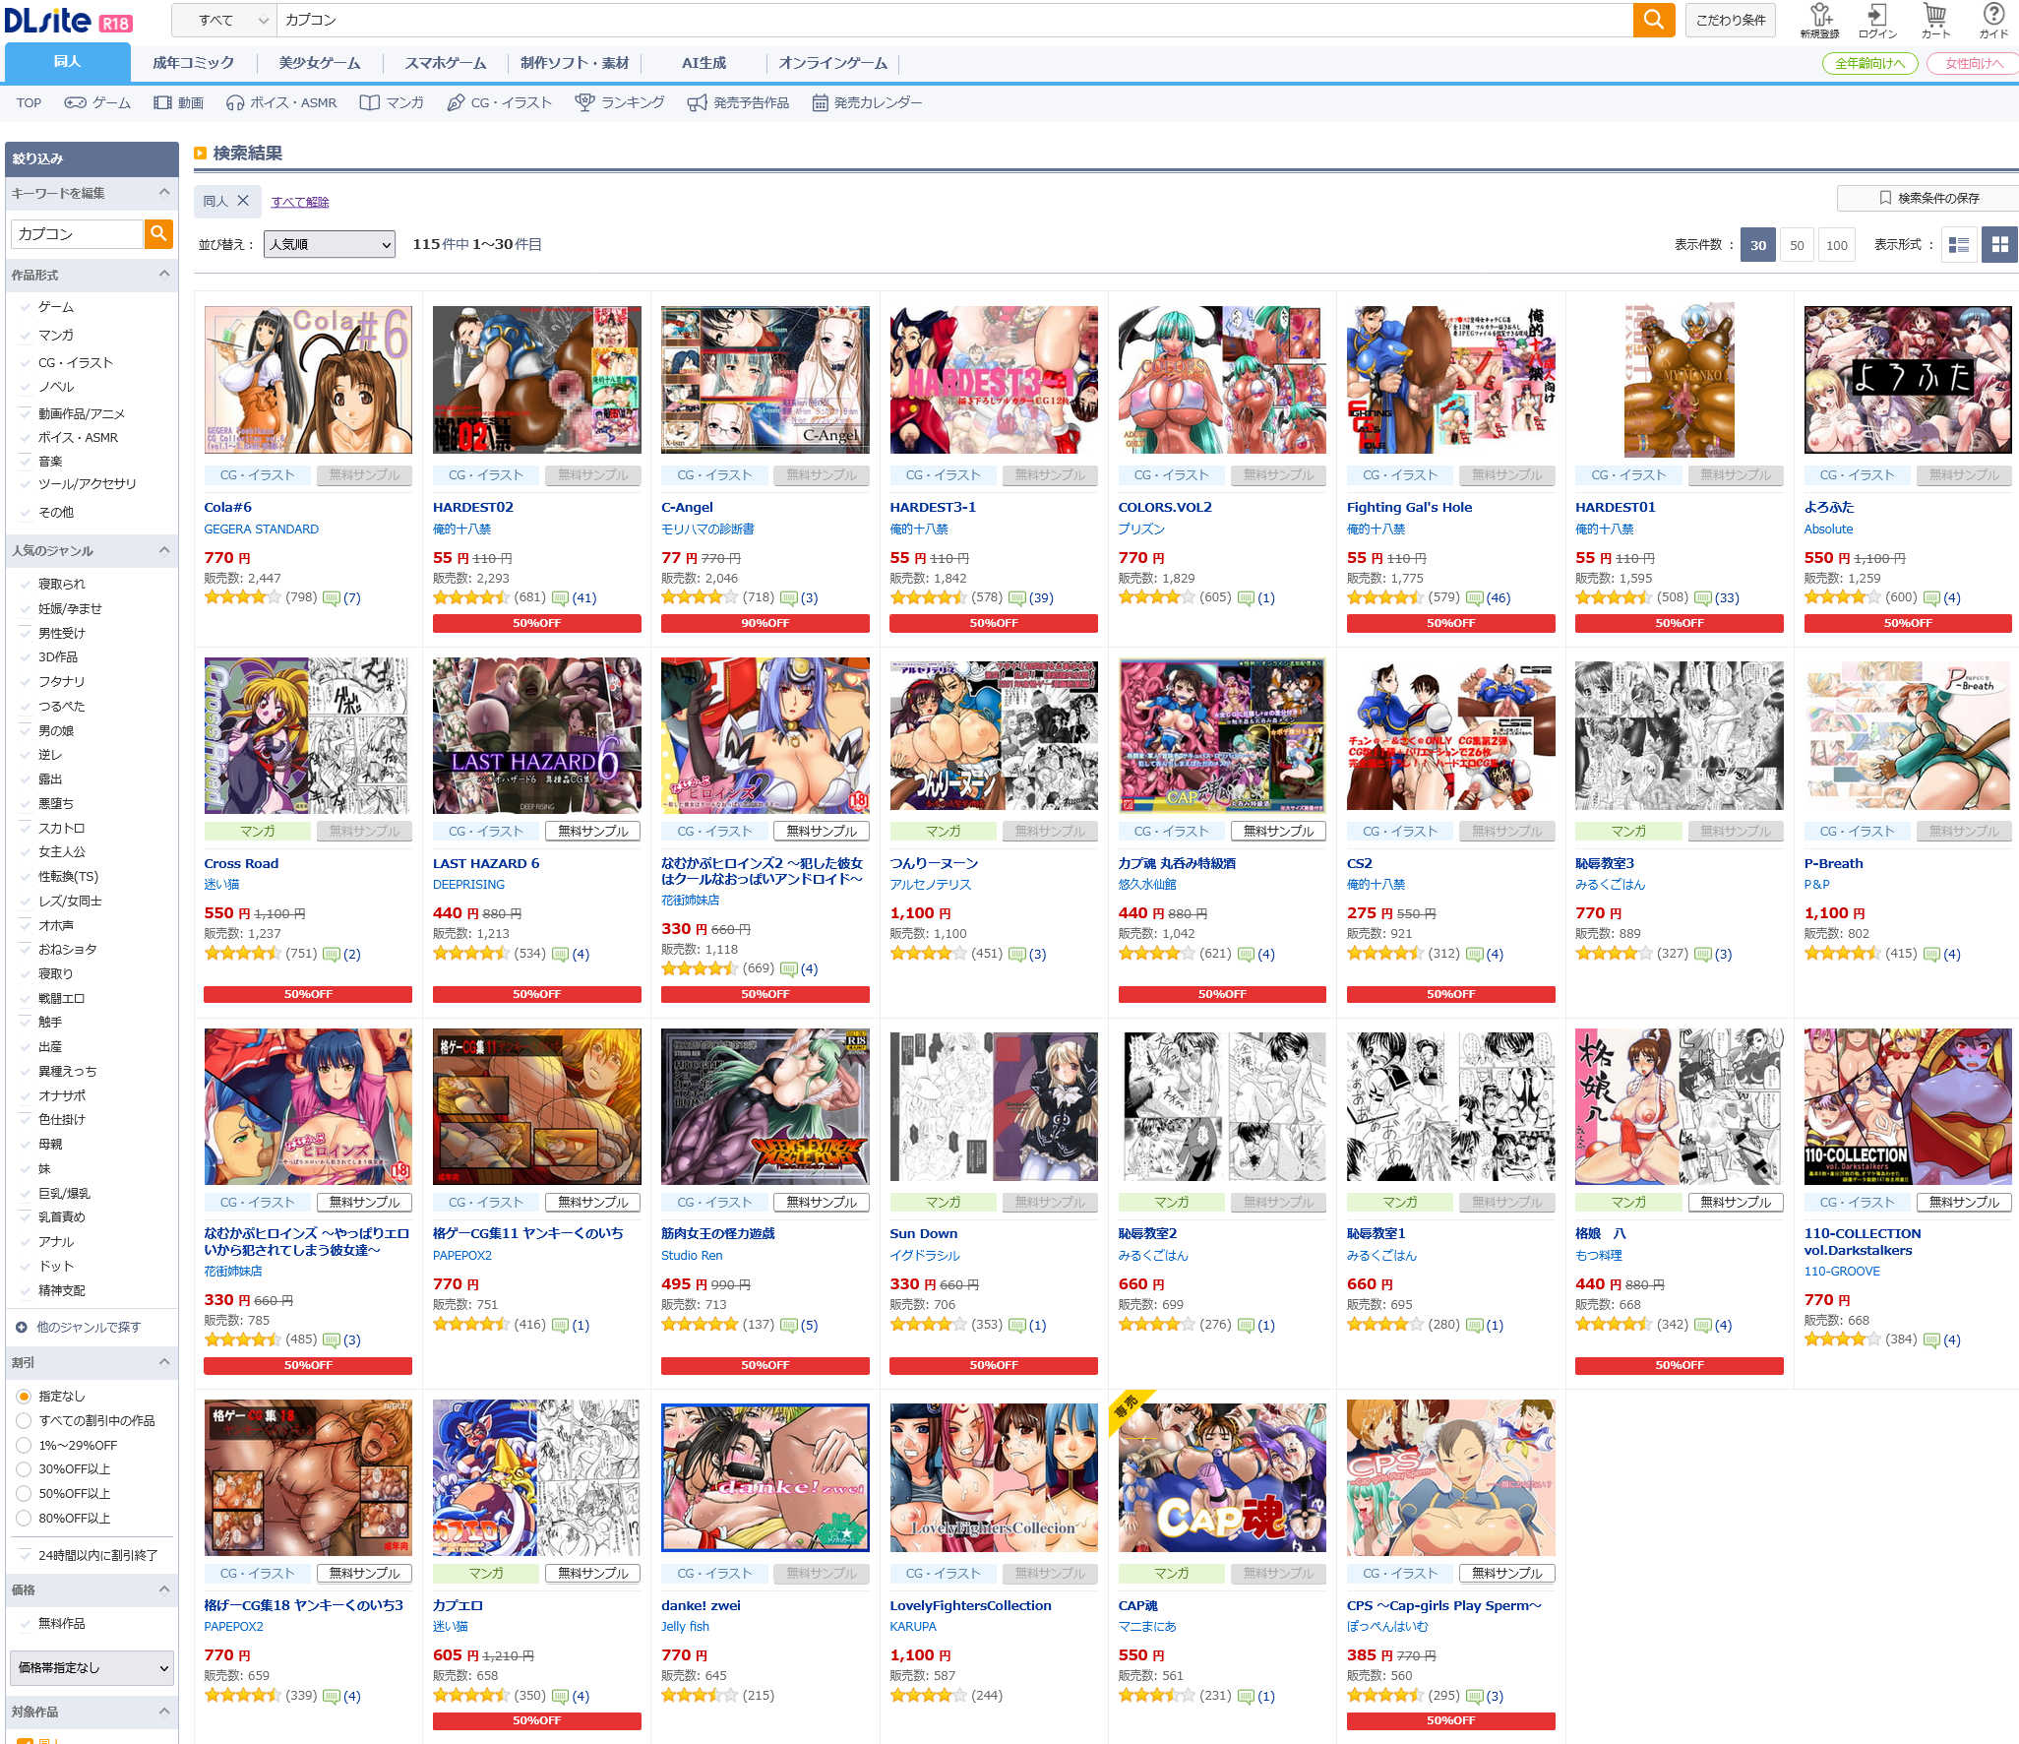Open the 人気順 sort dropdown
This screenshot has height=1744, width=2019.
coord(329,244)
